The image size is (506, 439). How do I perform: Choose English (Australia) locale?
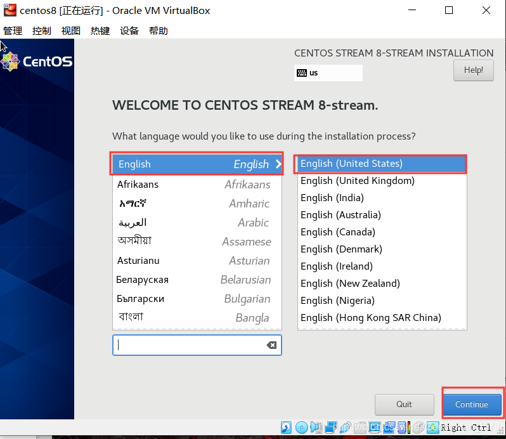pyautogui.click(x=382, y=215)
